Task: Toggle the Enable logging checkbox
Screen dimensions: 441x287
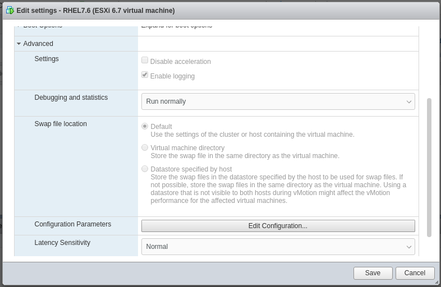Action: coord(145,75)
